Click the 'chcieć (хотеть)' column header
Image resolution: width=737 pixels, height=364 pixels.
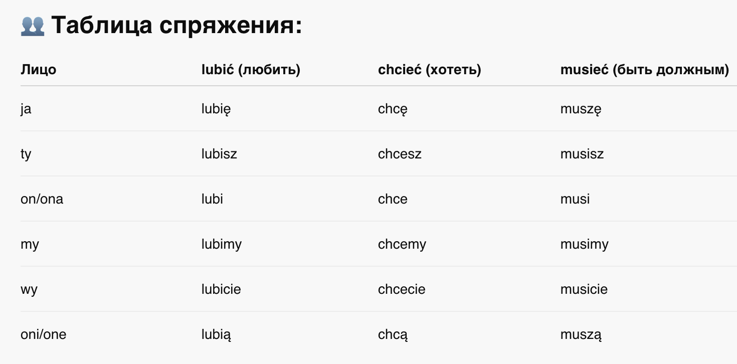[429, 70]
